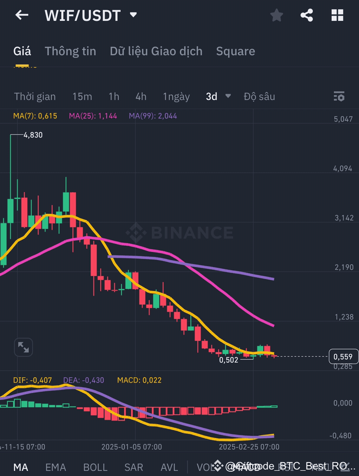Select the 15m timeframe
This screenshot has width=359, height=476.
coord(82,96)
